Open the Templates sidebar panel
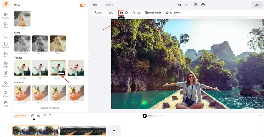The height and width of the screenshot is (137, 264). [x=6, y=15]
